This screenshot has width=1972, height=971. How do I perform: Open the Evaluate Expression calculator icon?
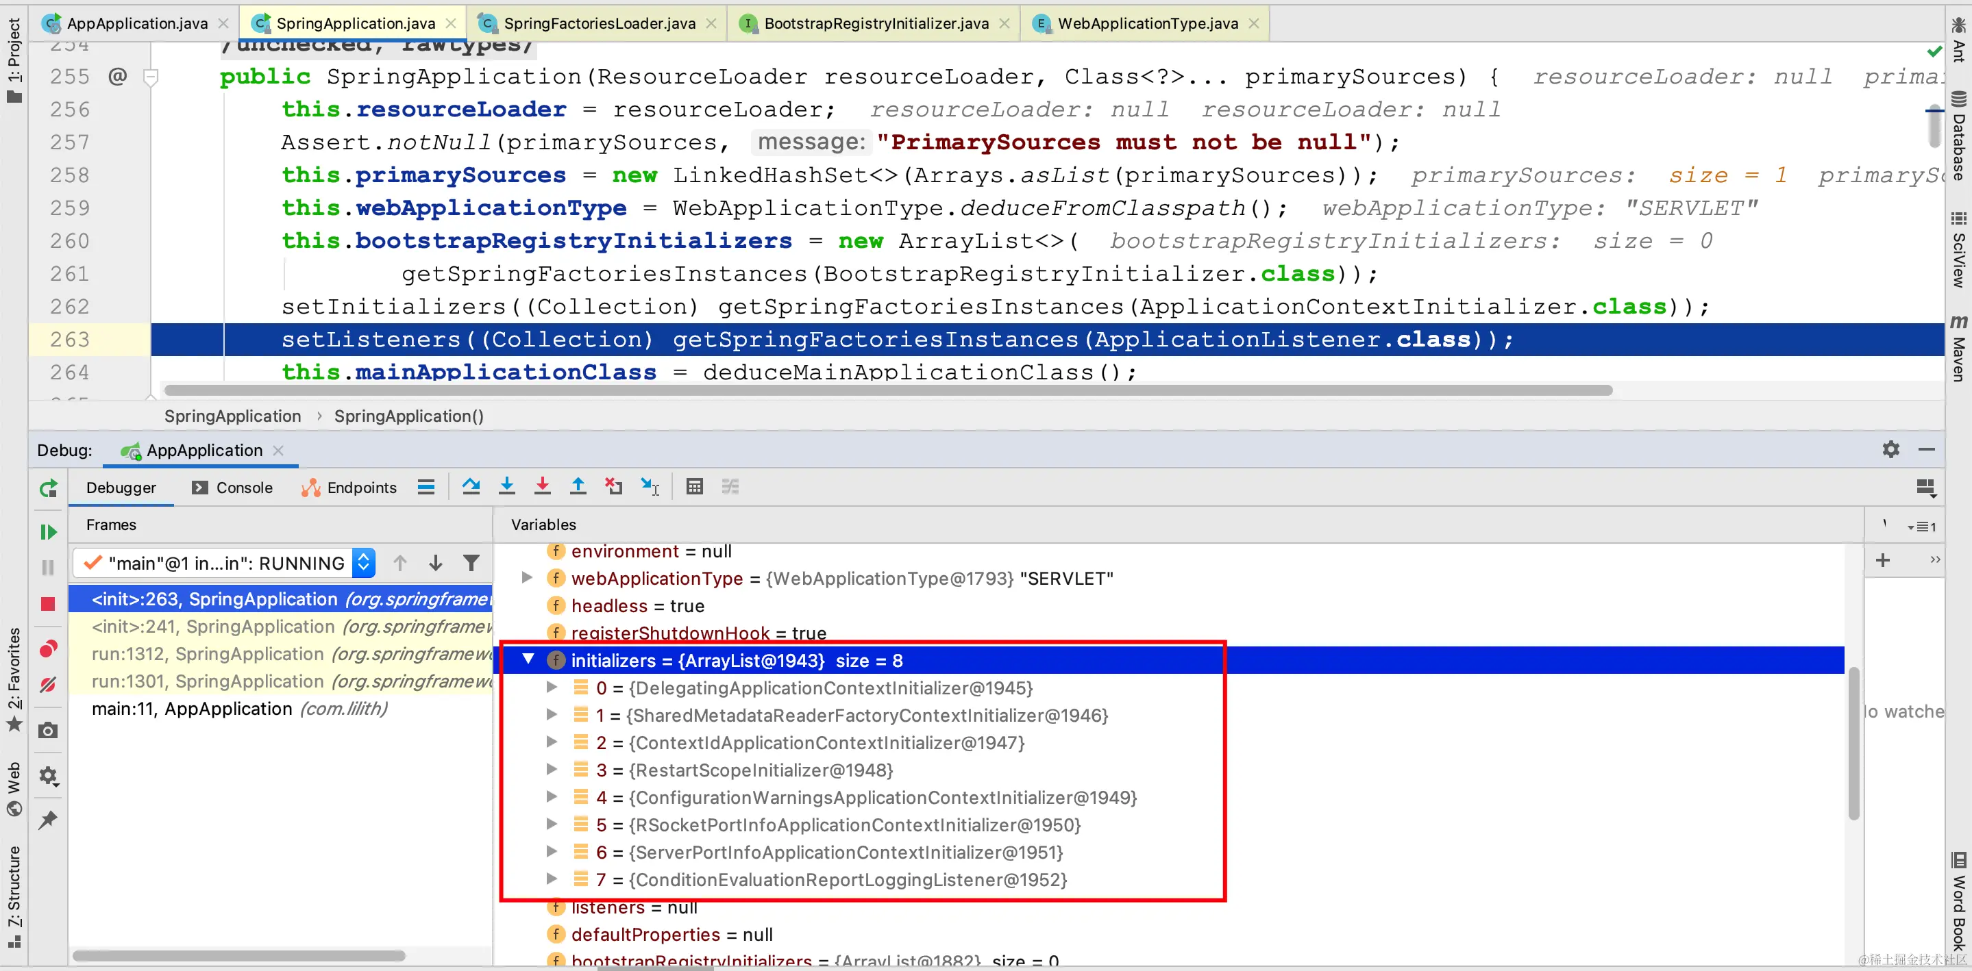pyautogui.click(x=694, y=487)
